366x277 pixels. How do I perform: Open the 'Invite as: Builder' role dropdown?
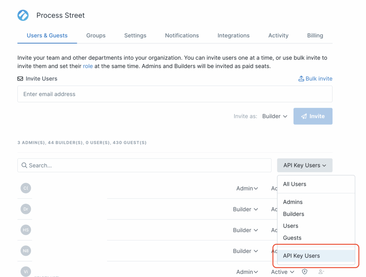(x=274, y=116)
